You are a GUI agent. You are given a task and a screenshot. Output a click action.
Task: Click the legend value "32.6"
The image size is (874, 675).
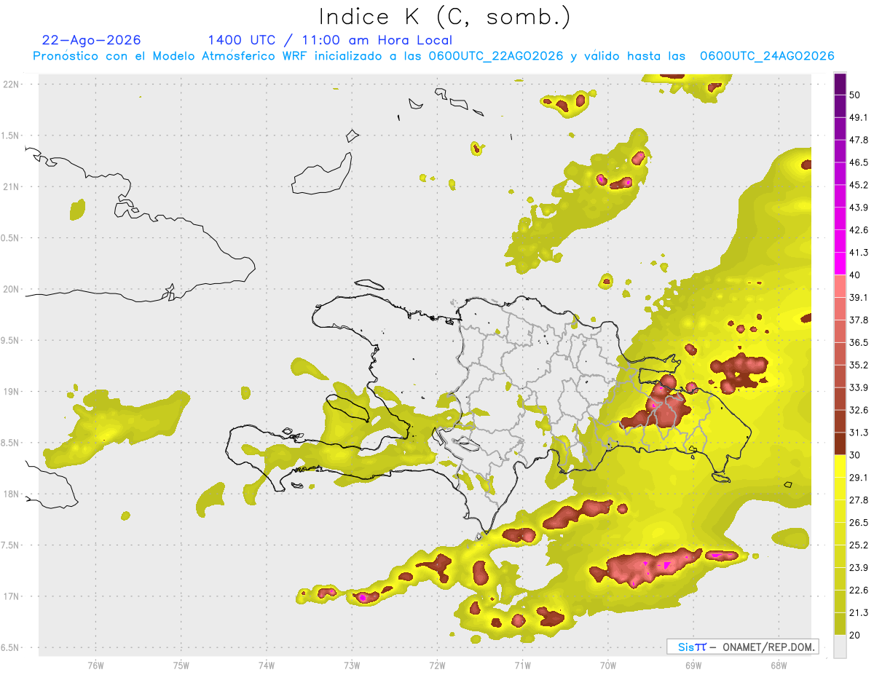pyautogui.click(x=859, y=410)
